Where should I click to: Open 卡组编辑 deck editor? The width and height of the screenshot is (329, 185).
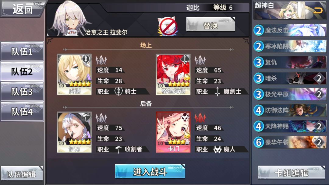pyautogui.click(x=292, y=173)
